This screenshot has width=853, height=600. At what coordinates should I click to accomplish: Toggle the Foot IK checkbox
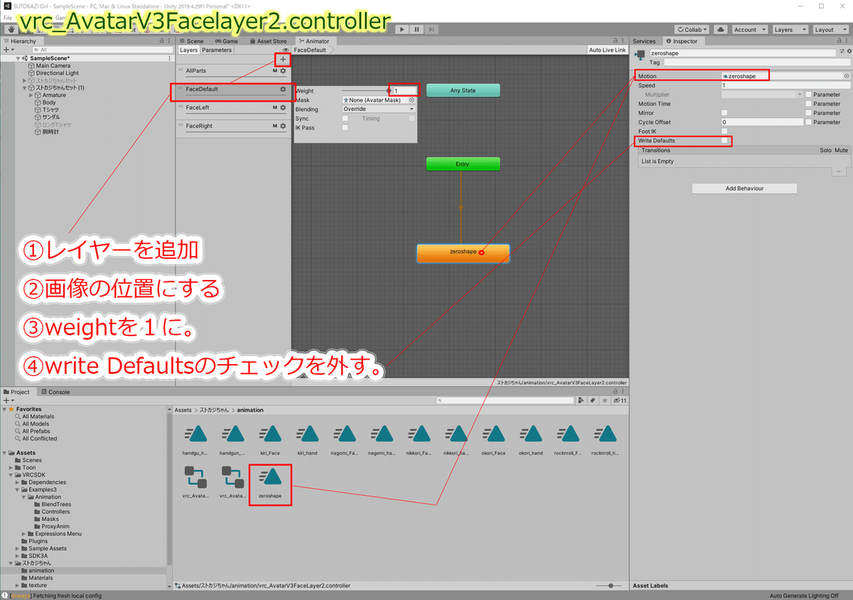click(x=724, y=132)
